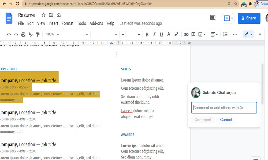
Task: Open the Add-ons menu
Action: (96, 23)
